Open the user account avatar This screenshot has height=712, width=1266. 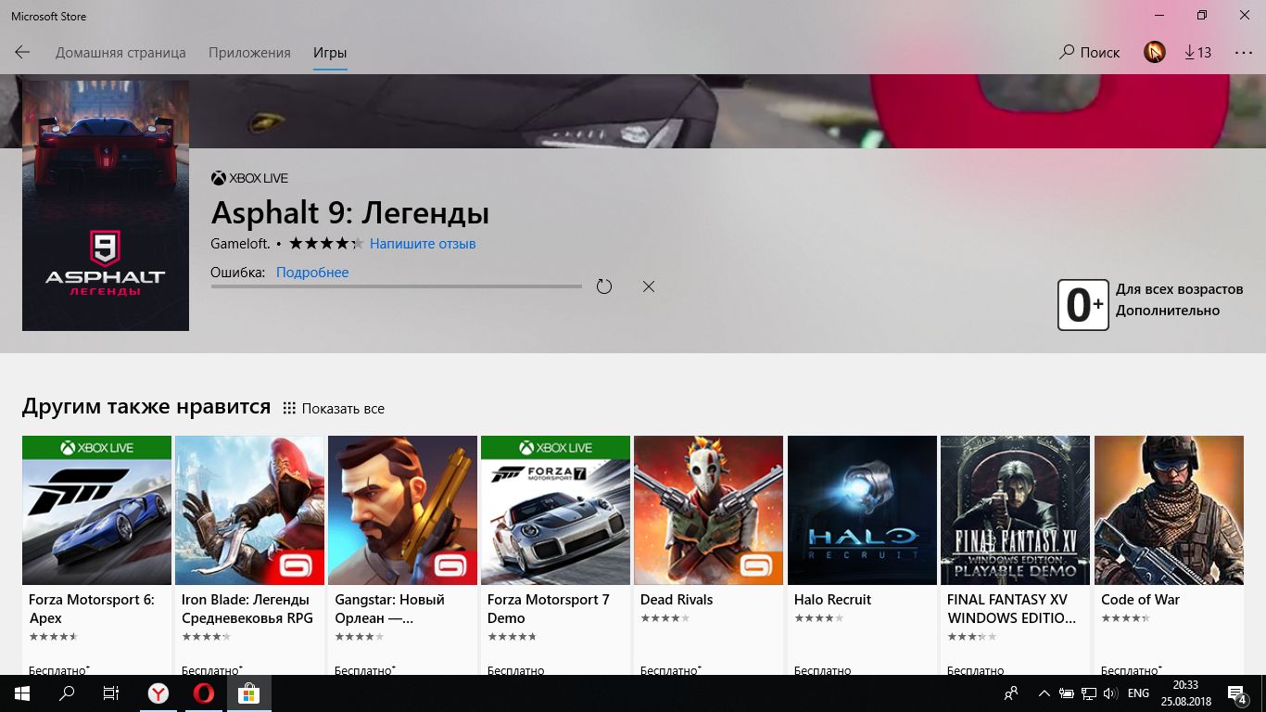pos(1154,52)
